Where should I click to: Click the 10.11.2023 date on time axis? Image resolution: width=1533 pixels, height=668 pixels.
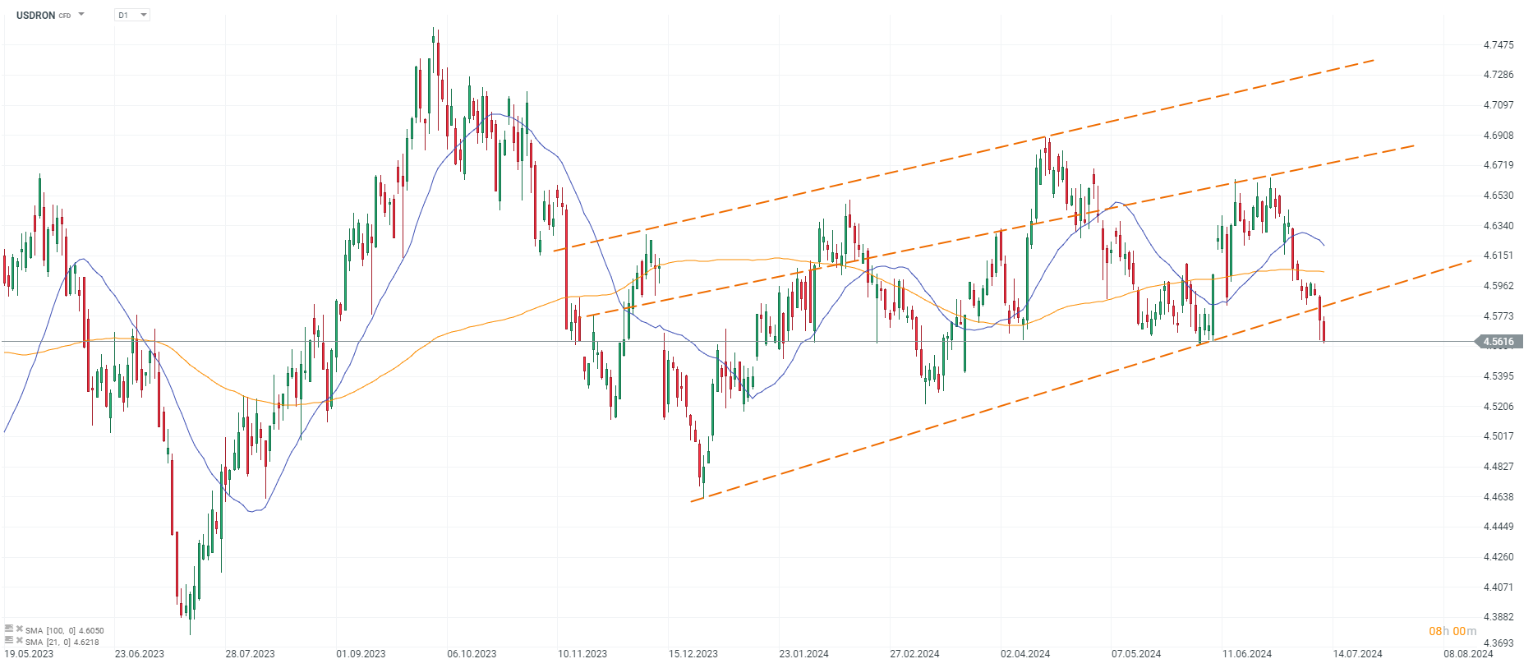[x=582, y=654]
